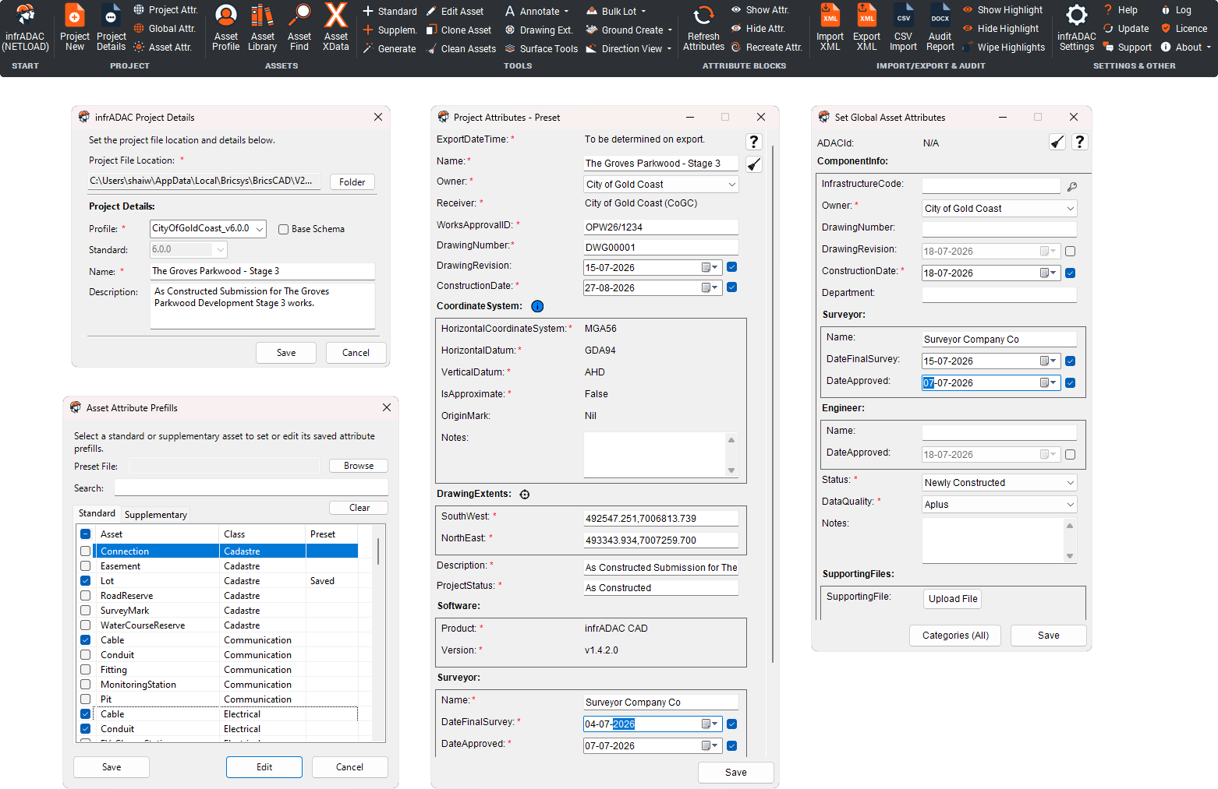The width and height of the screenshot is (1218, 789).
Task: Open infrADAC Settings gear
Action: coord(1077,27)
